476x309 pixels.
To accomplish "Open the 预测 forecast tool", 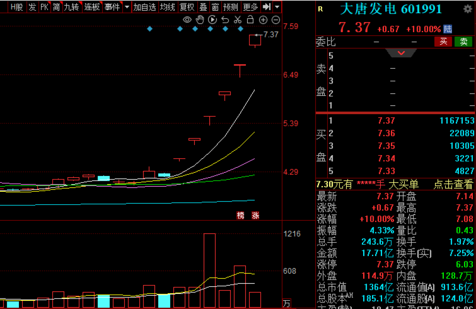I will tap(231, 7).
